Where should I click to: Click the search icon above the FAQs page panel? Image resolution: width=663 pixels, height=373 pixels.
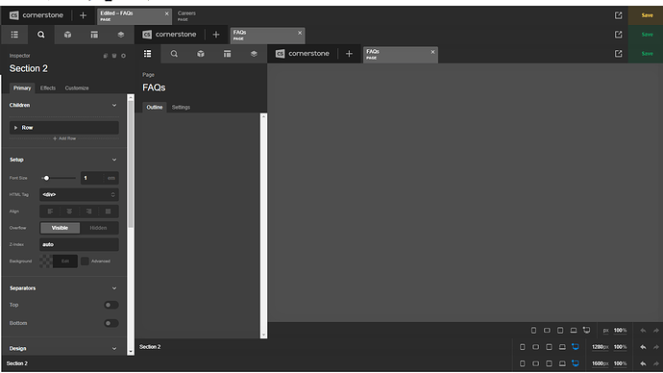(x=174, y=54)
